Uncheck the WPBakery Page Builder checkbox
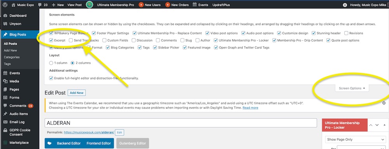Screen dimensions: 389x149 [x=51, y=33]
